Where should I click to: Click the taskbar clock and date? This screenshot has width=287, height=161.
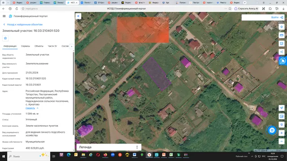click(272, 157)
